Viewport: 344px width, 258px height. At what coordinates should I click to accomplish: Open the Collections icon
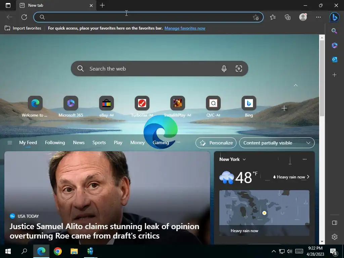tap(288, 17)
